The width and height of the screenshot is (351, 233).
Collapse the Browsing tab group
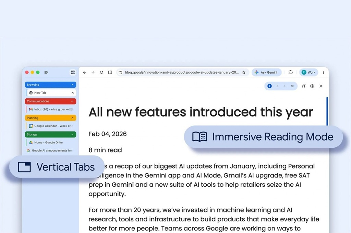tap(72, 85)
